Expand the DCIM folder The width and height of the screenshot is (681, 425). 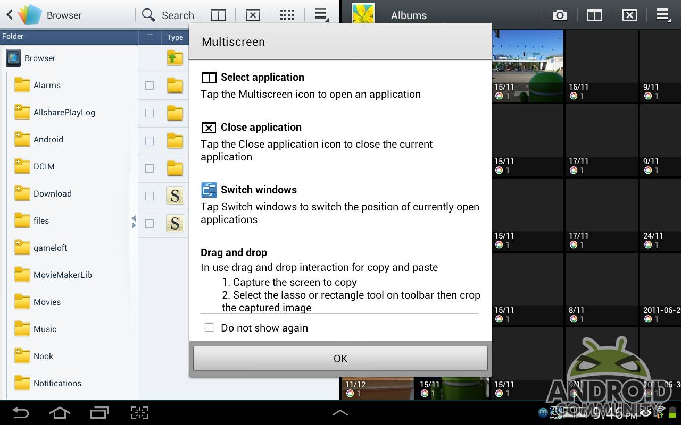coord(35,166)
